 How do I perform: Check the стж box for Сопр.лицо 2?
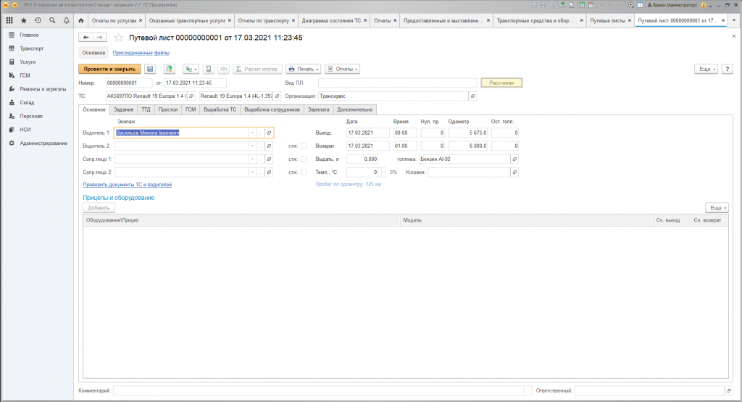point(304,172)
